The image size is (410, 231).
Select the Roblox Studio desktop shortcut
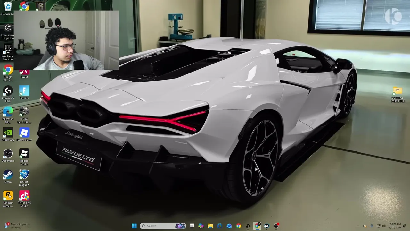pyautogui.click(x=24, y=157)
